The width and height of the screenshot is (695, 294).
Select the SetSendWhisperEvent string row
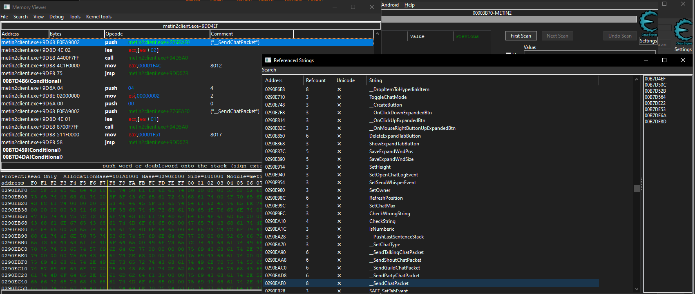(431, 183)
